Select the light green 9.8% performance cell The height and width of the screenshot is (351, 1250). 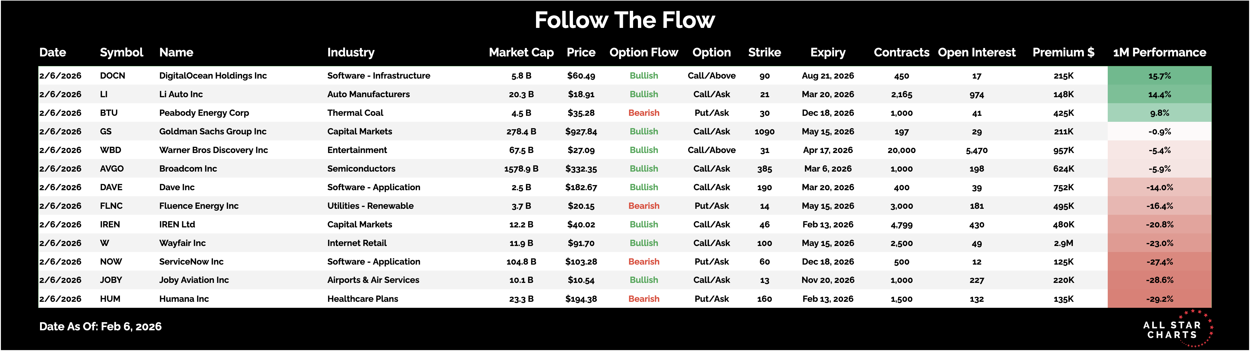[1159, 113]
